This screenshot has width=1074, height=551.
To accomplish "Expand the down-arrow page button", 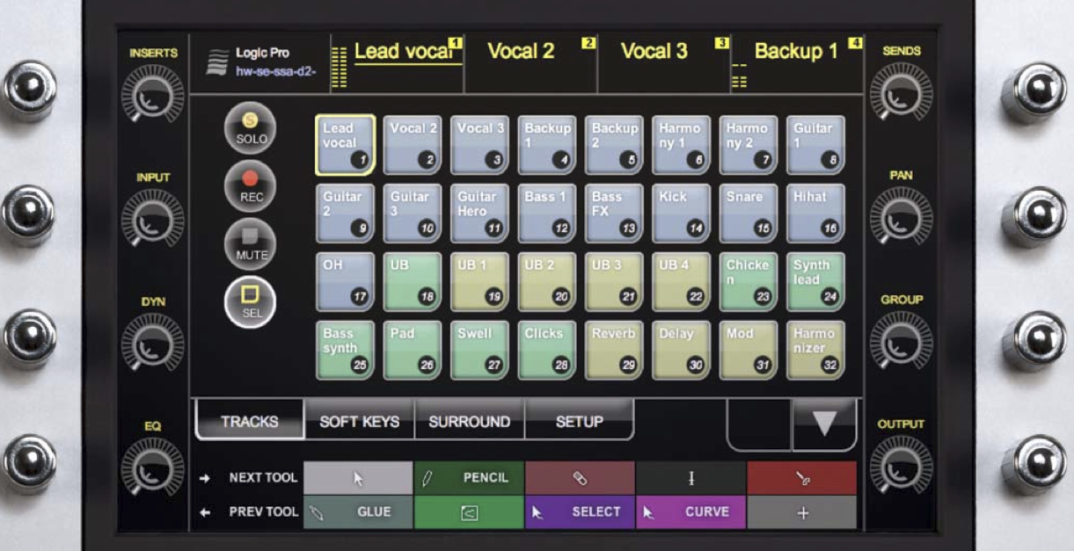I will (x=824, y=424).
